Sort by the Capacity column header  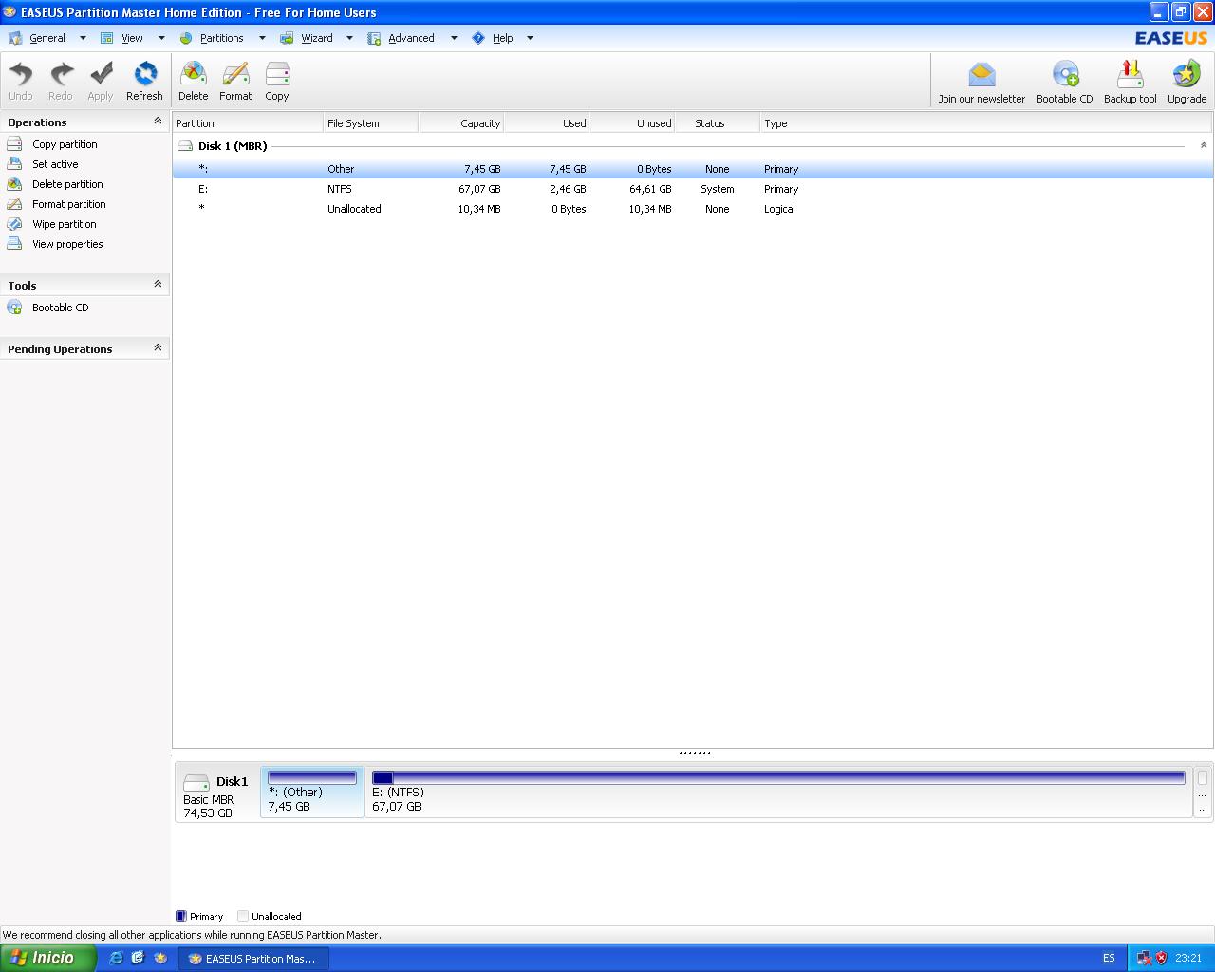coord(460,123)
